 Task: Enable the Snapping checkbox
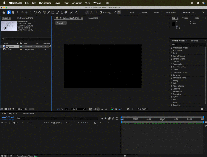[x=101, y=12]
